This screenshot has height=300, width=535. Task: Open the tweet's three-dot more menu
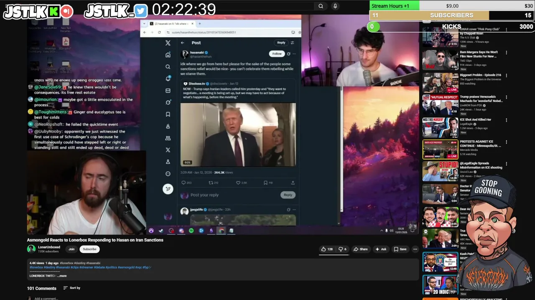[294, 54]
